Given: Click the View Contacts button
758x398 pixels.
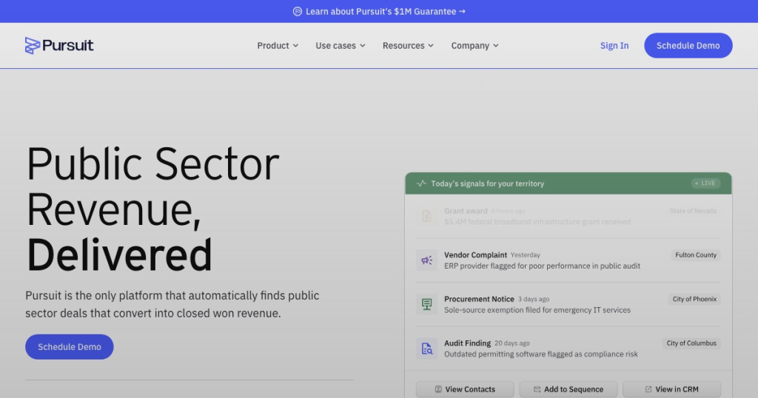Looking at the screenshot, I should pos(465,389).
